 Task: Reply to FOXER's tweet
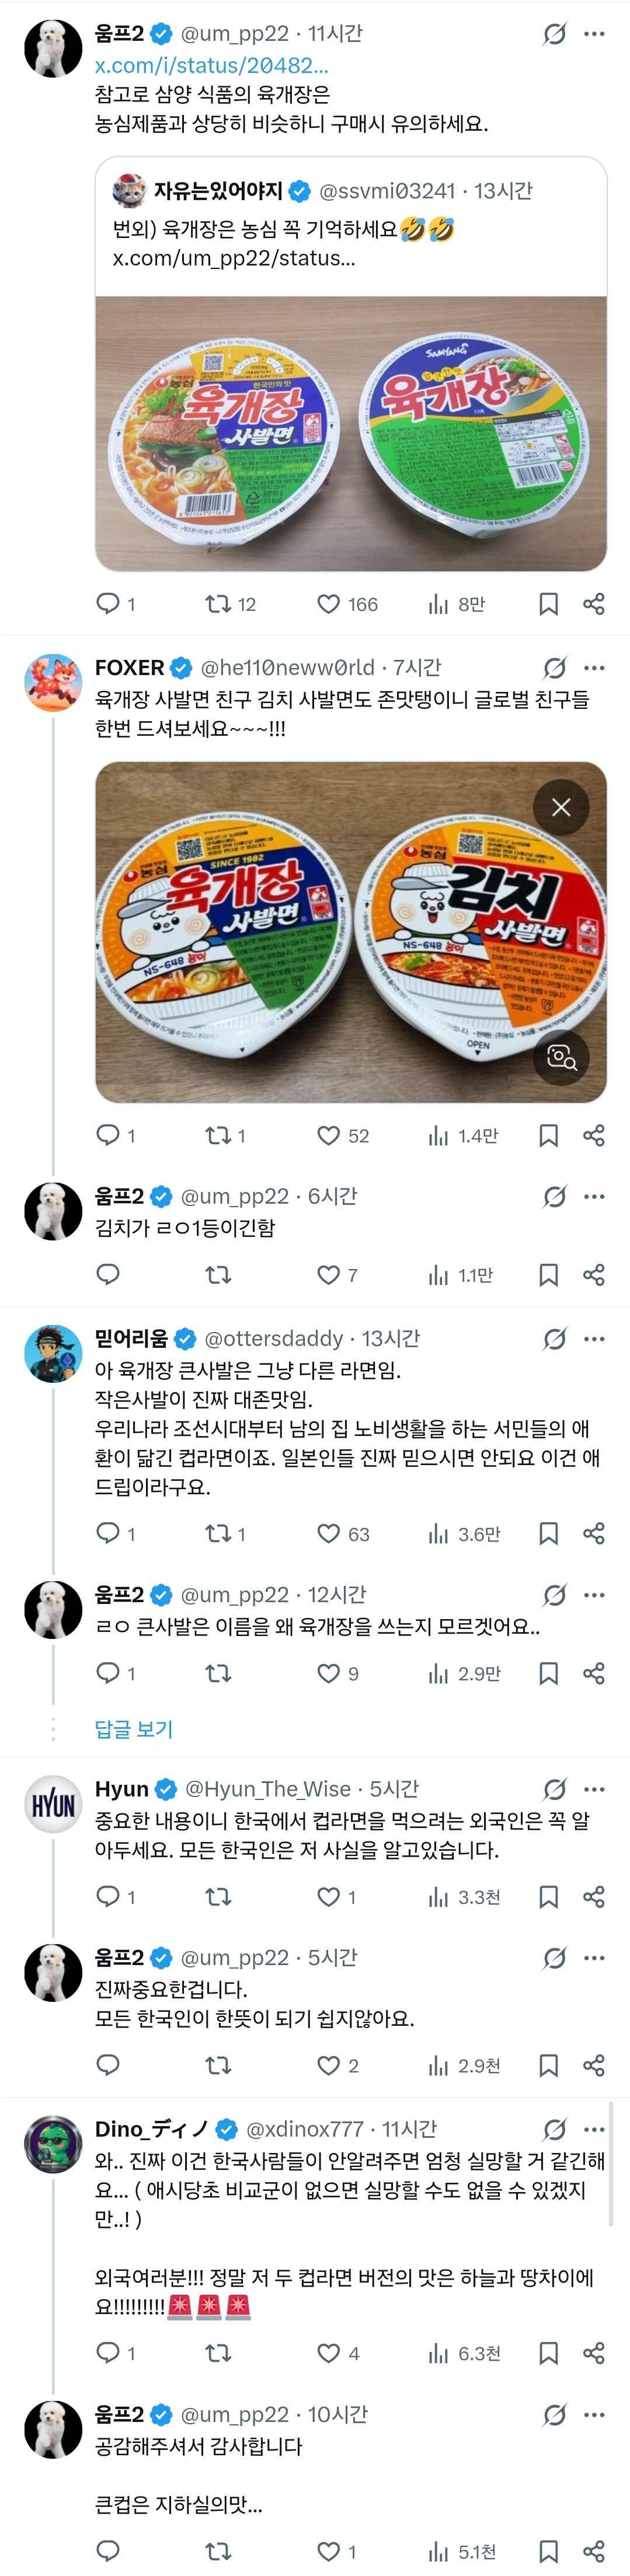tap(108, 1135)
